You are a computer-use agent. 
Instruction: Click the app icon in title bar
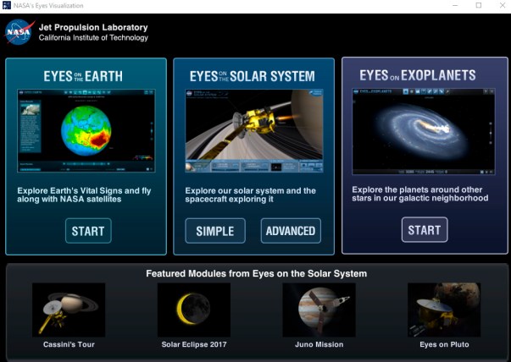7,6
